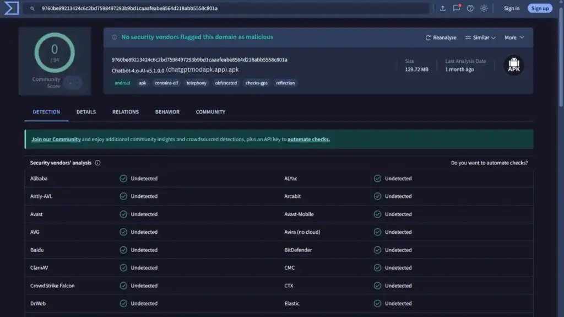The height and width of the screenshot is (317, 564).
Task: Open the DETAILS tab
Action: (86, 112)
